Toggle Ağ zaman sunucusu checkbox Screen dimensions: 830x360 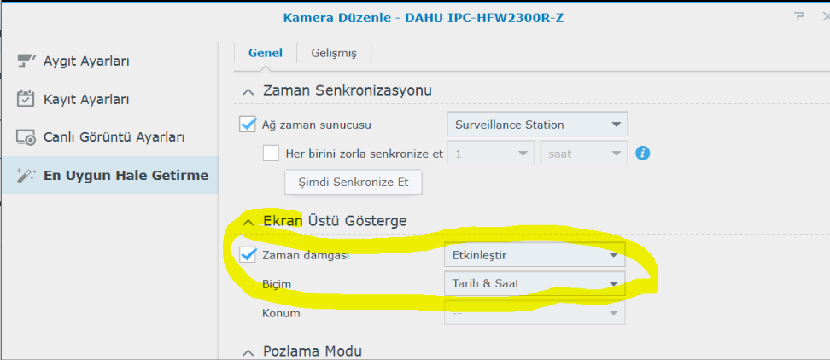pyautogui.click(x=248, y=125)
